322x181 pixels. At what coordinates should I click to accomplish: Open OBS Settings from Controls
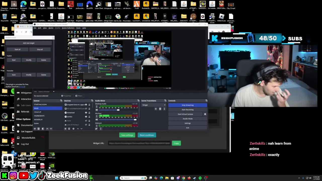(x=188, y=123)
